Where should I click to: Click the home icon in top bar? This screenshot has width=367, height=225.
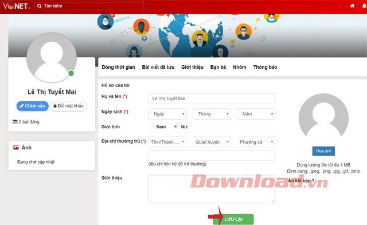(x=352, y=6)
